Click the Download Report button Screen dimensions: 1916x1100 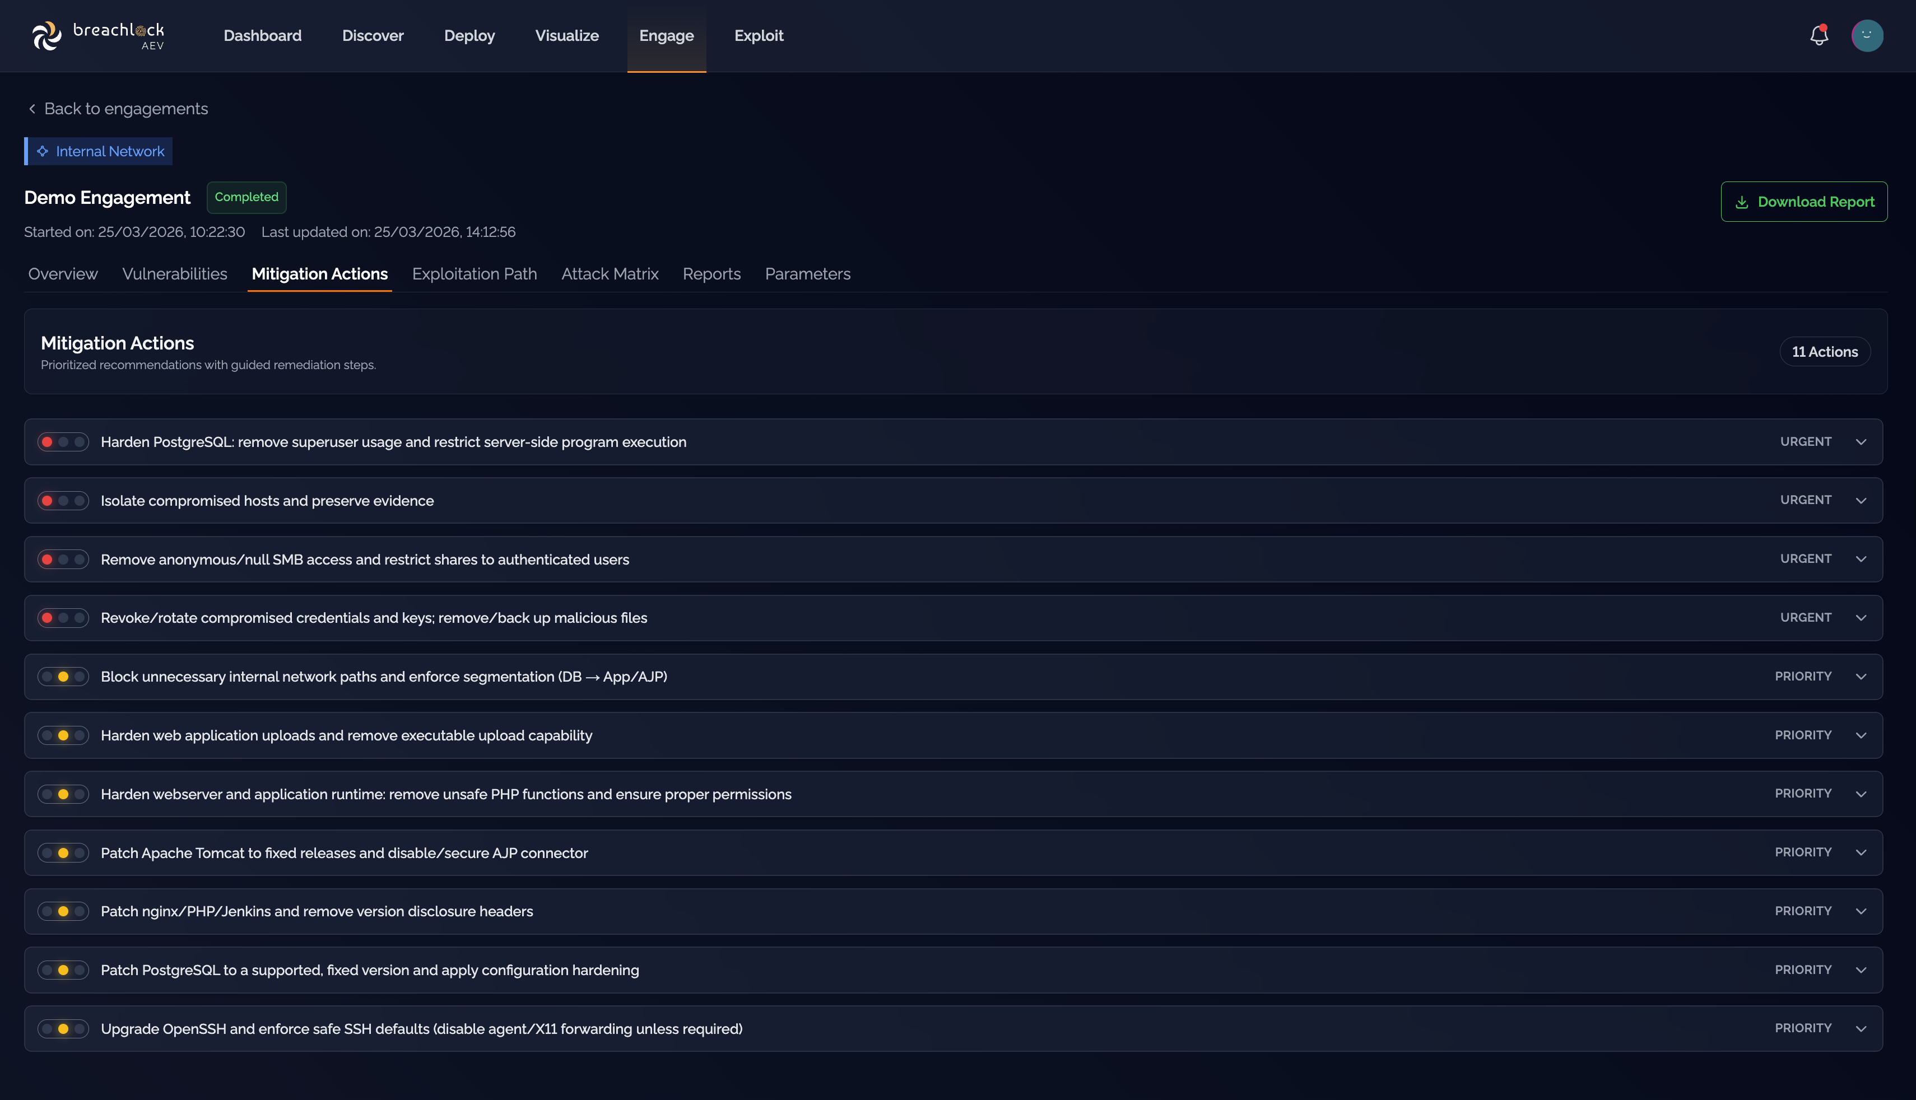click(1804, 202)
